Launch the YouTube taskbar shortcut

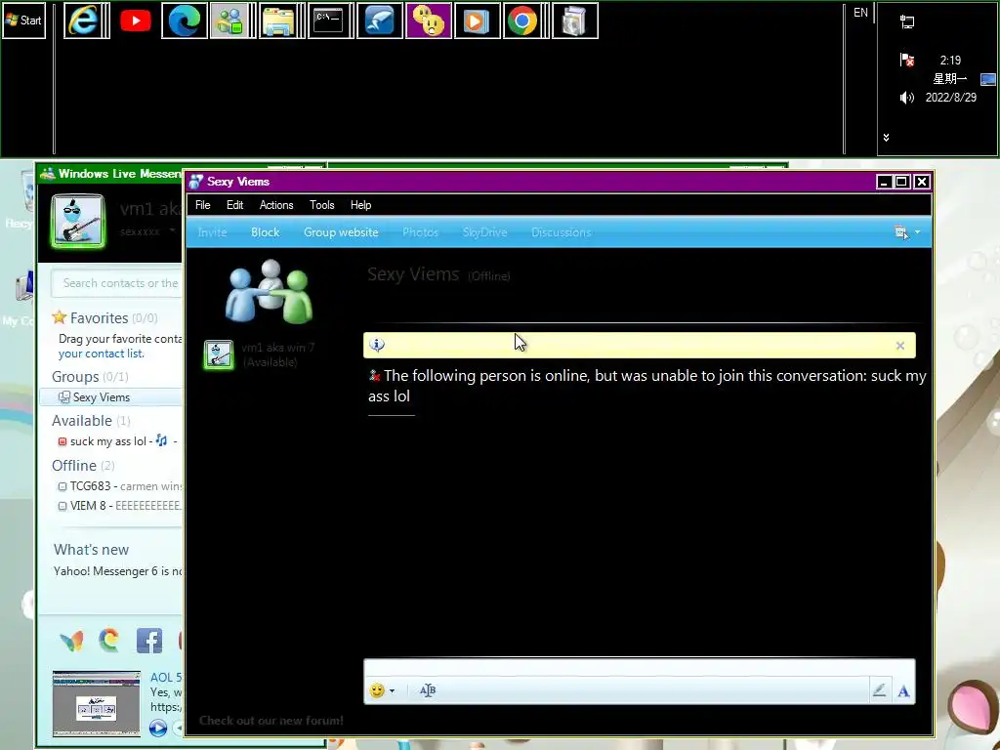click(135, 21)
